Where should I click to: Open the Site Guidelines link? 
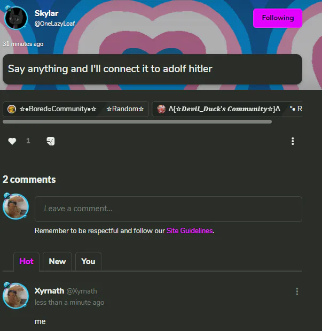coord(190,230)
